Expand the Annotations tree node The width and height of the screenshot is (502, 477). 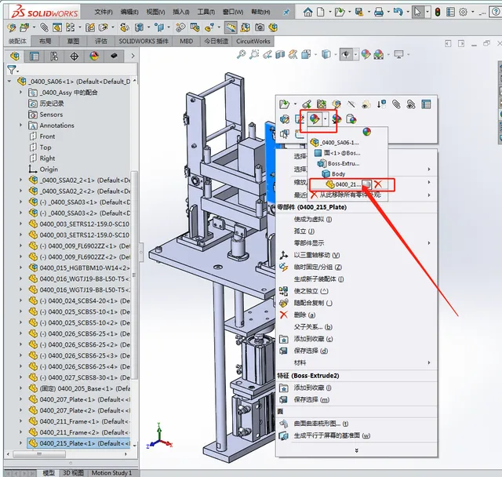pos(21,126)
